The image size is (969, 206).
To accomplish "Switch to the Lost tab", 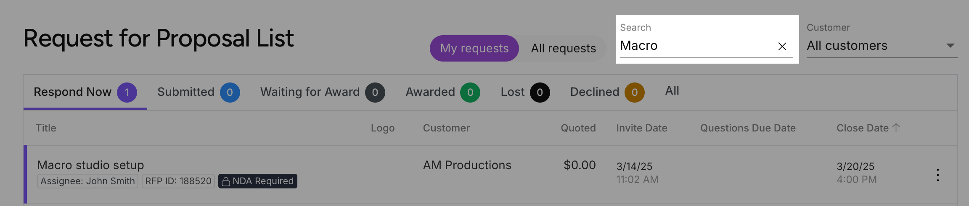I will [x=525, y=93].
